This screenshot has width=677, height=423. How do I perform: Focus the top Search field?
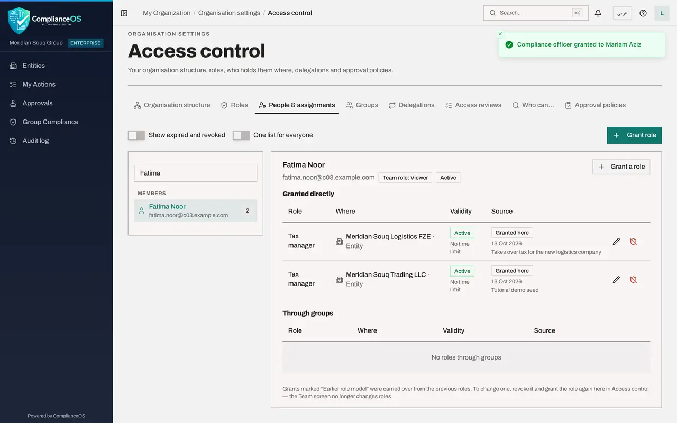536,13
